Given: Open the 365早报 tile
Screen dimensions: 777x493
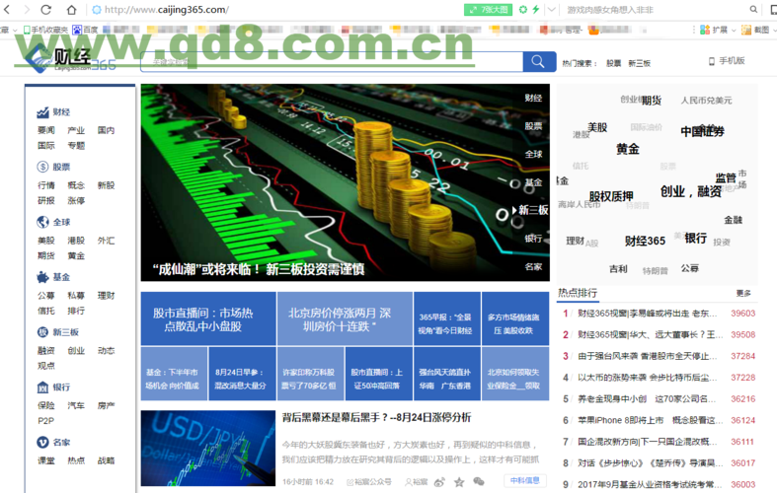Looking at the screenshot, I should click(447, 318).
